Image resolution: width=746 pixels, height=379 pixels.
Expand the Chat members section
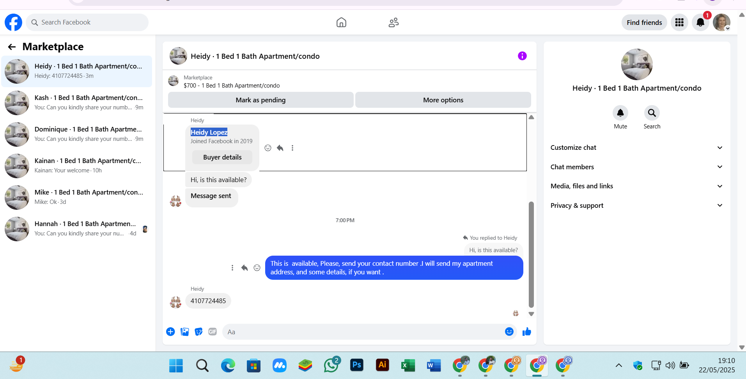[636, 167]
